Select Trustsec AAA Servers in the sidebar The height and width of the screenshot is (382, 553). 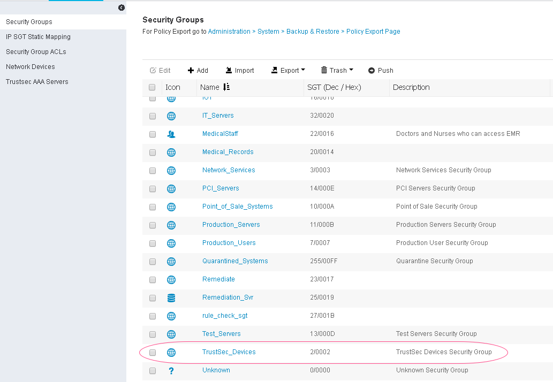coord(37,81)
